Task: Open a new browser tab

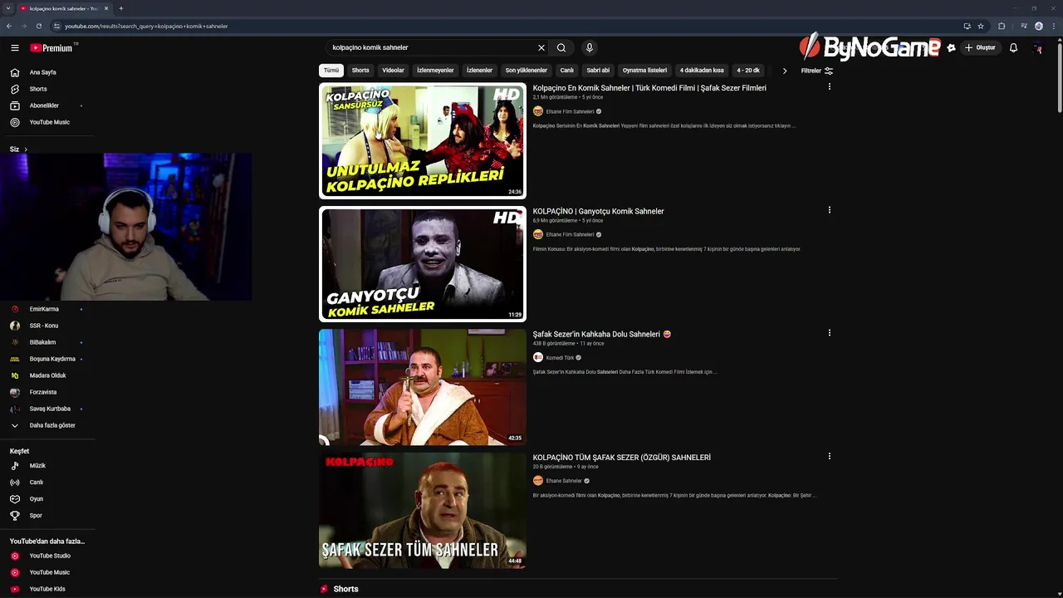Action: pos(121,8)
